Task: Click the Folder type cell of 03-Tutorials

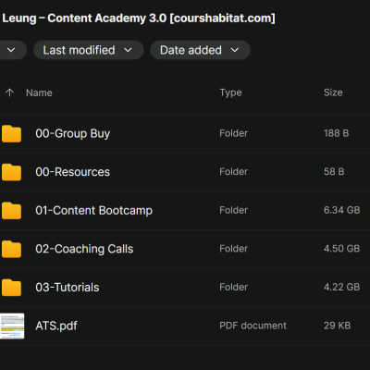Action: [234, 287]
